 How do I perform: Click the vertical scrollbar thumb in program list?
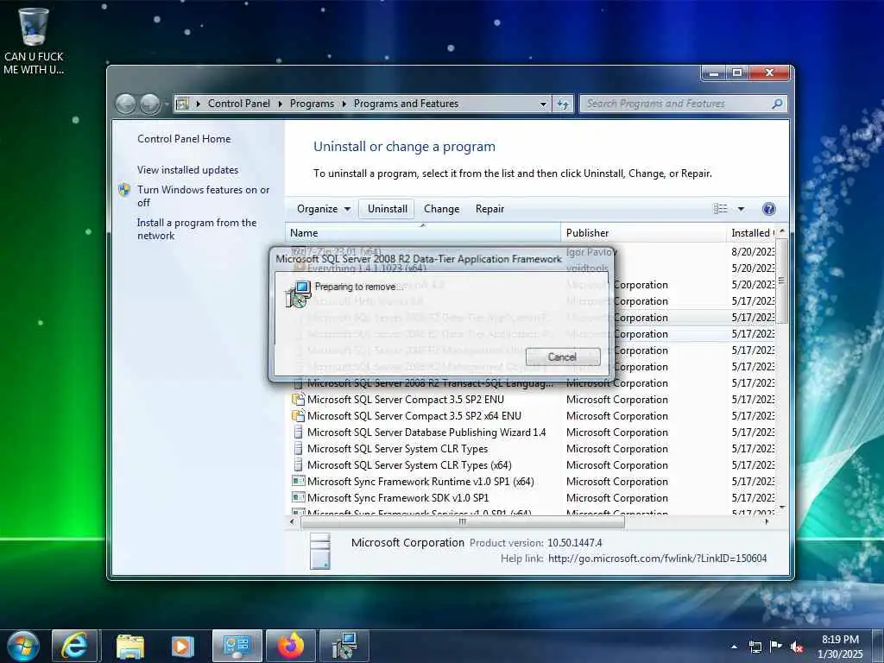[781, 281]
